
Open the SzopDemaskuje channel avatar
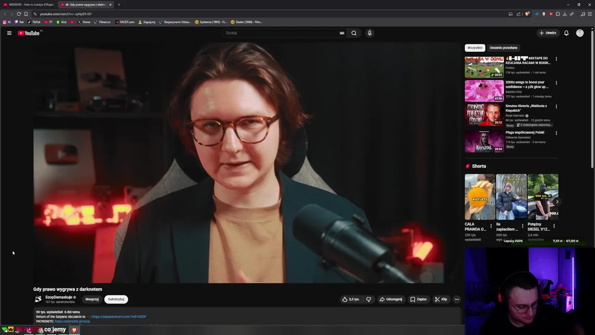[x=38, y=299]
